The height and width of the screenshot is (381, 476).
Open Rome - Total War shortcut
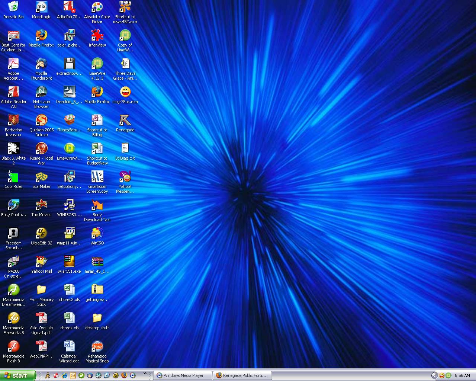tap(41, 149)
